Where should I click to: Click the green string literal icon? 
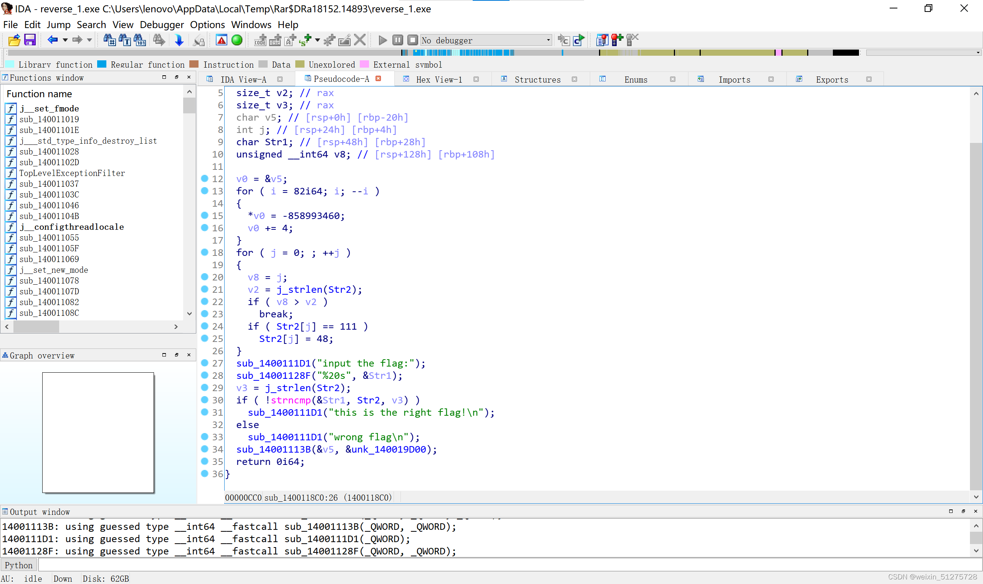pos(305,40)
